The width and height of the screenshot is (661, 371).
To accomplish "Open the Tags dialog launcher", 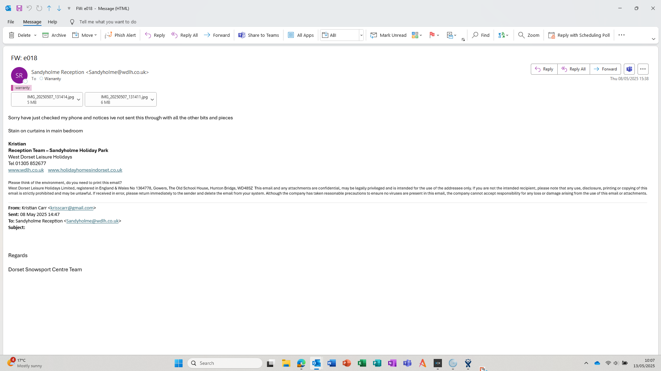I will 463,40.
